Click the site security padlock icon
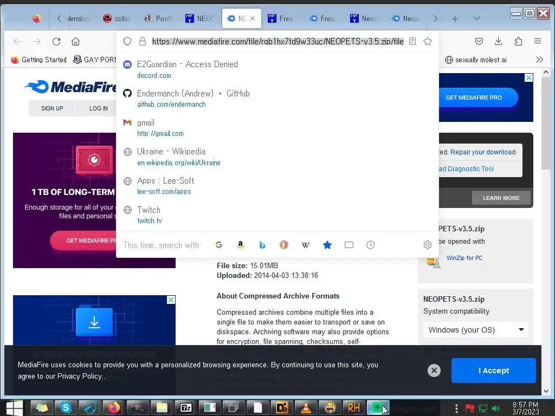Screen dimensions: 555x416 (143, 41)
